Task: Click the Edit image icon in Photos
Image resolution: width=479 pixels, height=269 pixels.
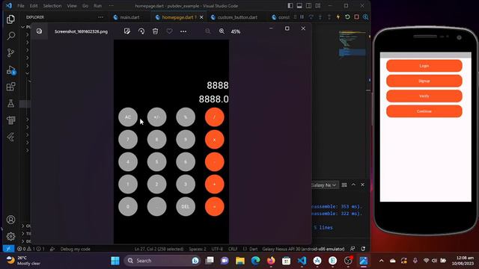Action: pos(127,31)
